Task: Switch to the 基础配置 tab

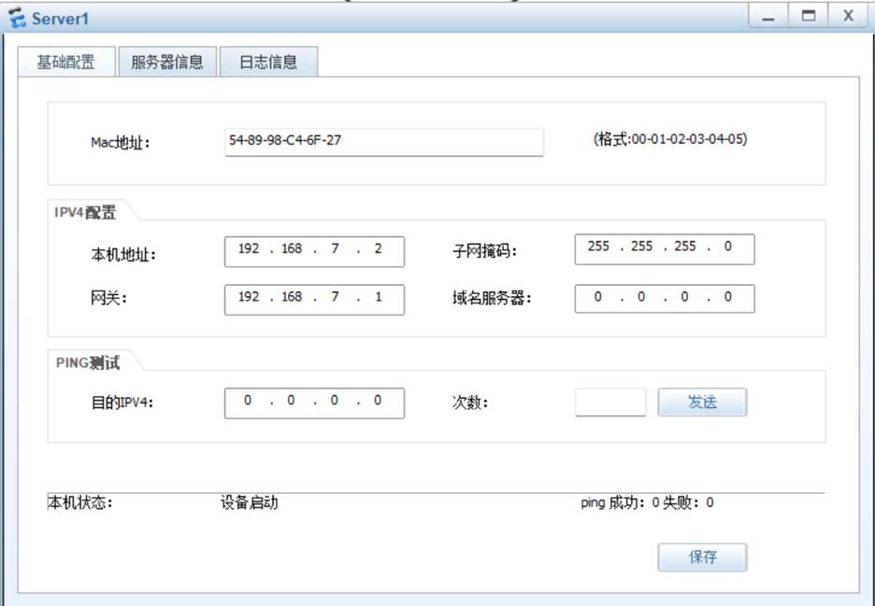Action: tap(66, 62)
